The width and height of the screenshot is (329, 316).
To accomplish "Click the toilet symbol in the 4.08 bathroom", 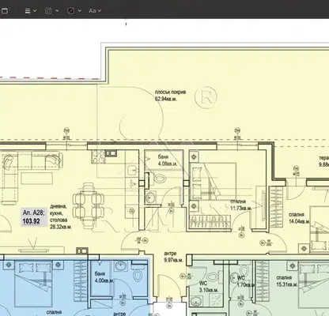I will point(160,179).
